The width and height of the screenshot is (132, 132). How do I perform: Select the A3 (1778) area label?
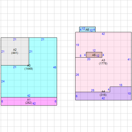[x=103, y=62]
